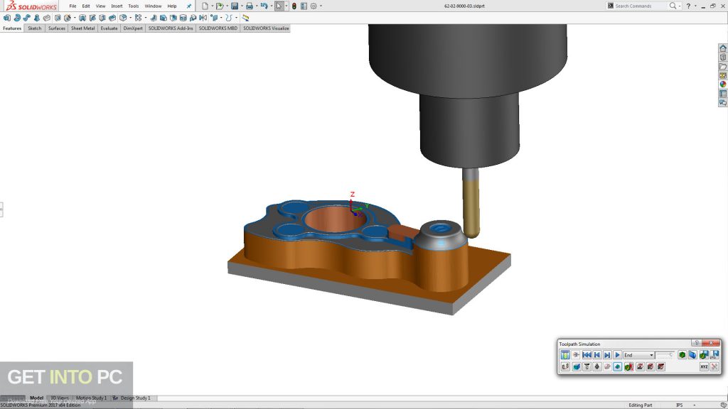This screenshot has height=409, width=728.
Task: Toggle green stock display in simulation
Action: [x=682, y=355]
